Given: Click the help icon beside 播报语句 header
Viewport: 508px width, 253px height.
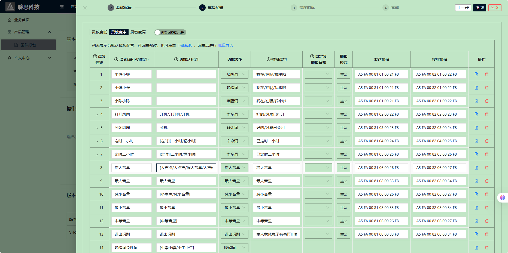Looking at the screenshot, I should (268, 59).
